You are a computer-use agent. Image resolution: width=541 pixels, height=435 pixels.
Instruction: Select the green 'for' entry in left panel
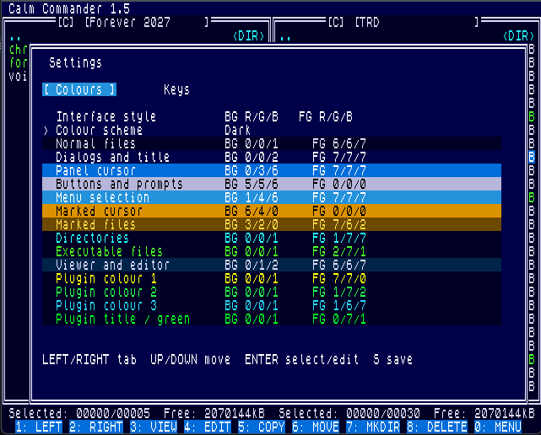point(19,63)
